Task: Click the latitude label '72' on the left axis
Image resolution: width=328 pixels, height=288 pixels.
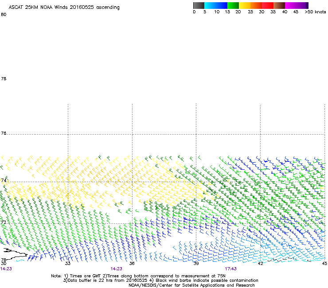Action: pos(4,222)
